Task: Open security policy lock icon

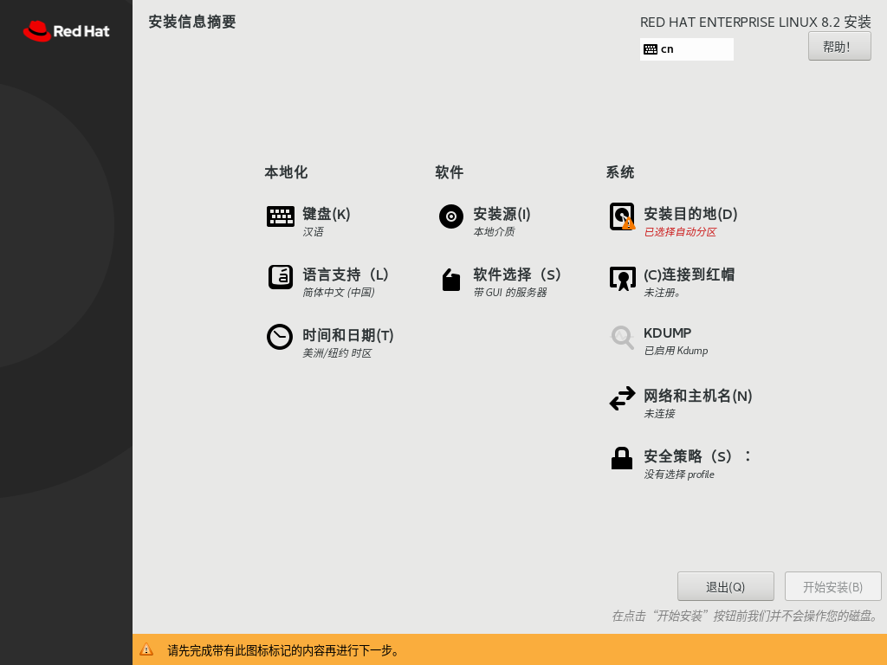Action: click(622, 458)
